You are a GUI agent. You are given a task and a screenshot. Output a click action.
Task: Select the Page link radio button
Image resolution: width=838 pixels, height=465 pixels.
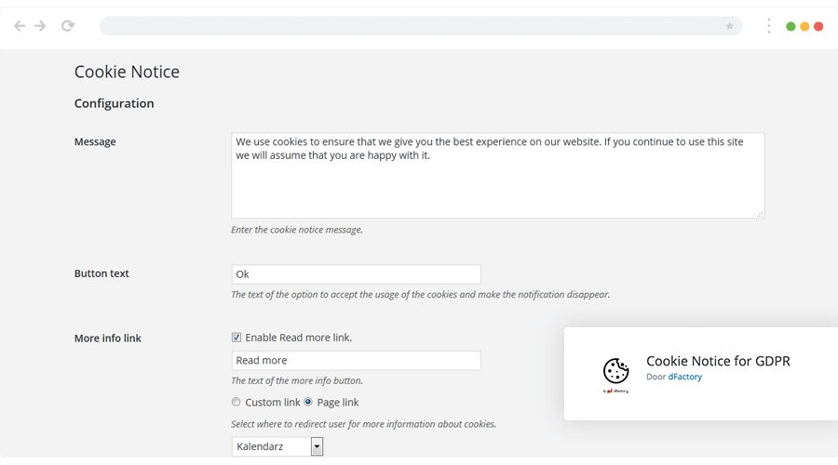point(308,402)
